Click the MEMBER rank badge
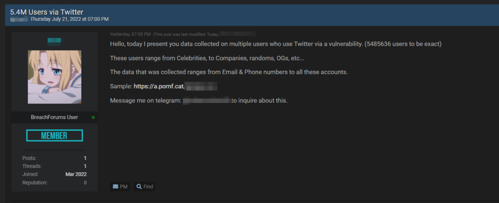 (54, 135)
